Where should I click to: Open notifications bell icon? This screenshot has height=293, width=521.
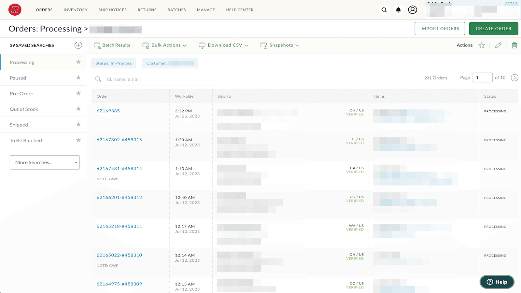point(398,10)
